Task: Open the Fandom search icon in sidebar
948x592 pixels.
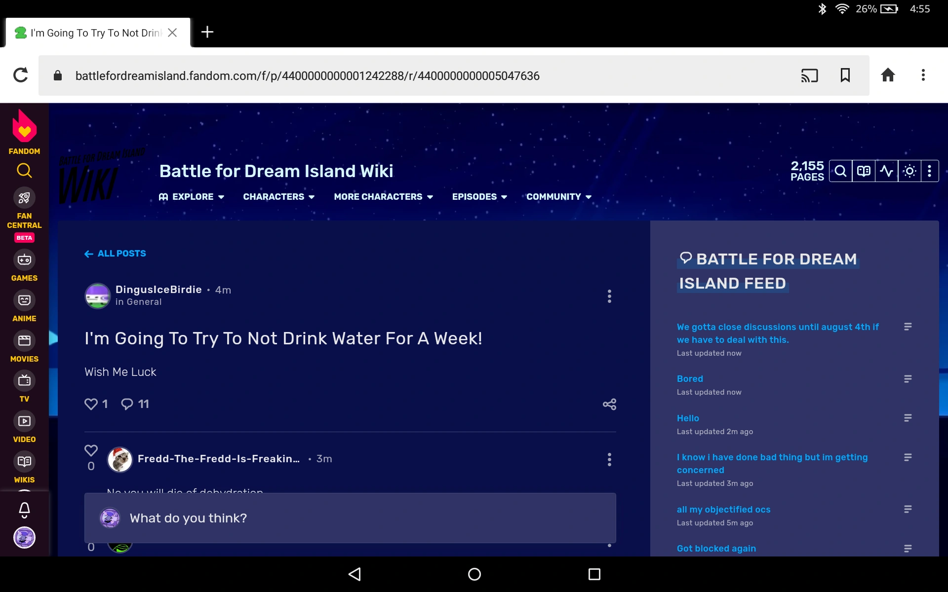Action: coord(24,171)
